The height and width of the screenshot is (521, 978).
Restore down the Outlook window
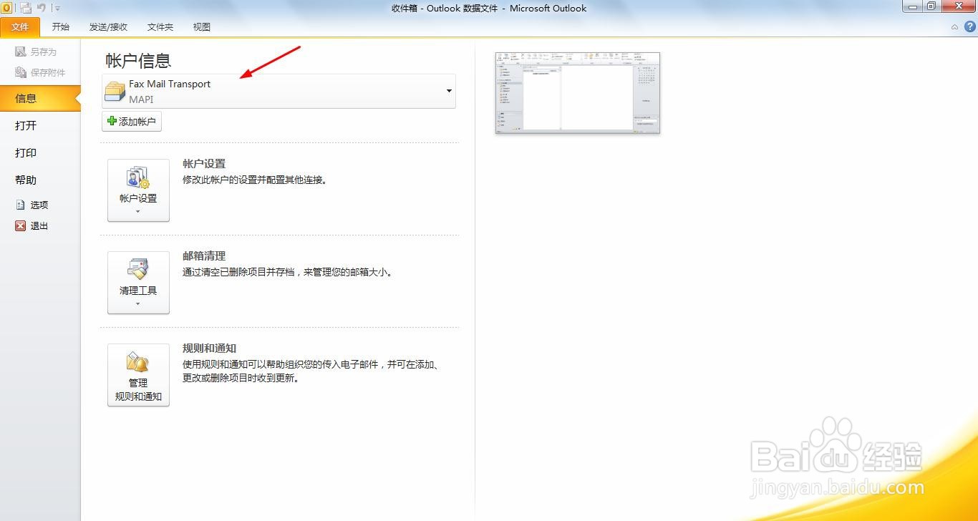931,6
